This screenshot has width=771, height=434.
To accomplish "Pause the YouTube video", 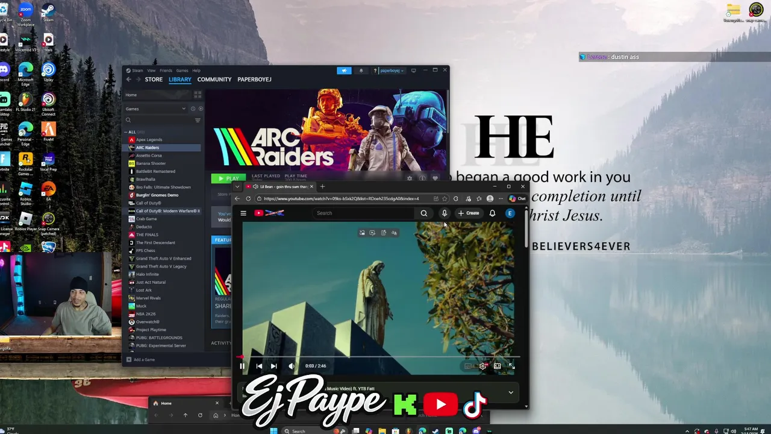I will point(242,366).
